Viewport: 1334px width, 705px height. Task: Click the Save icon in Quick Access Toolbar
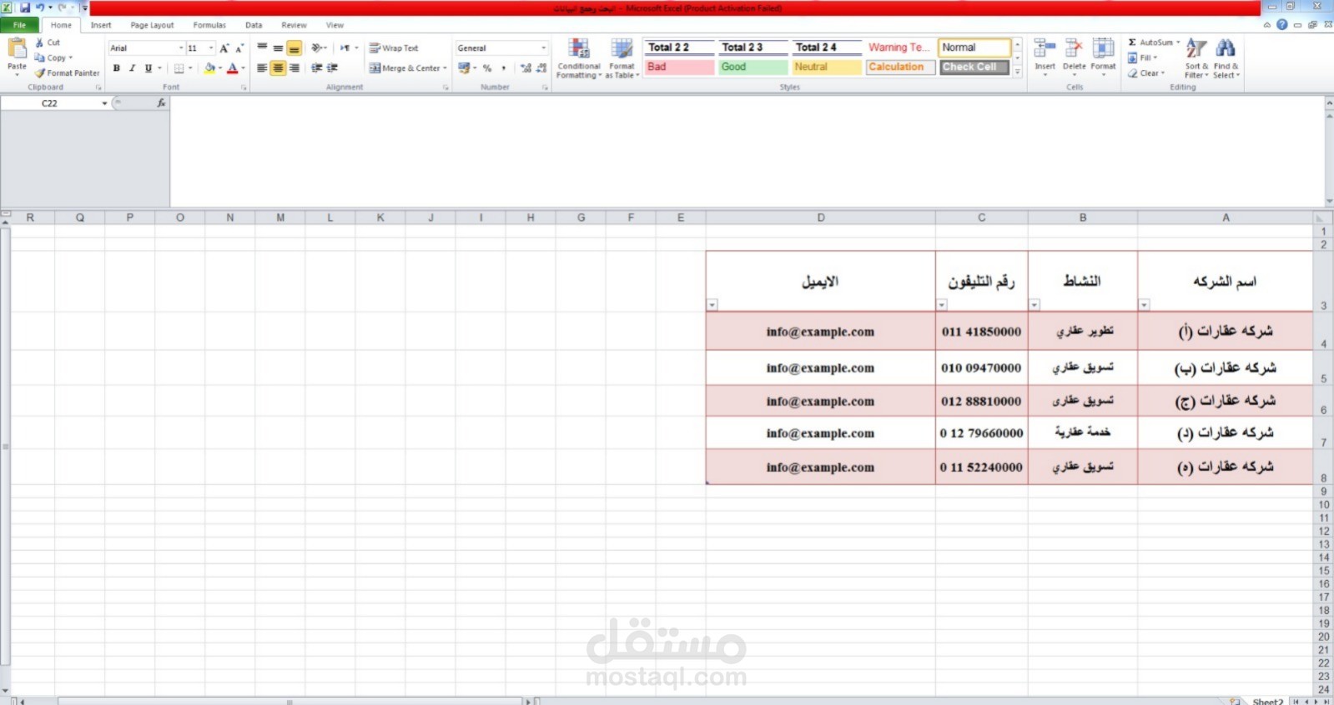tap(25, 7)
